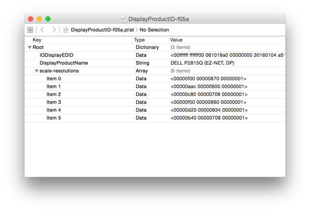Select DisplayProductID-f05a.plist in jump bar
The width and height of the screenshot is (310, 212).
[102, 30]
